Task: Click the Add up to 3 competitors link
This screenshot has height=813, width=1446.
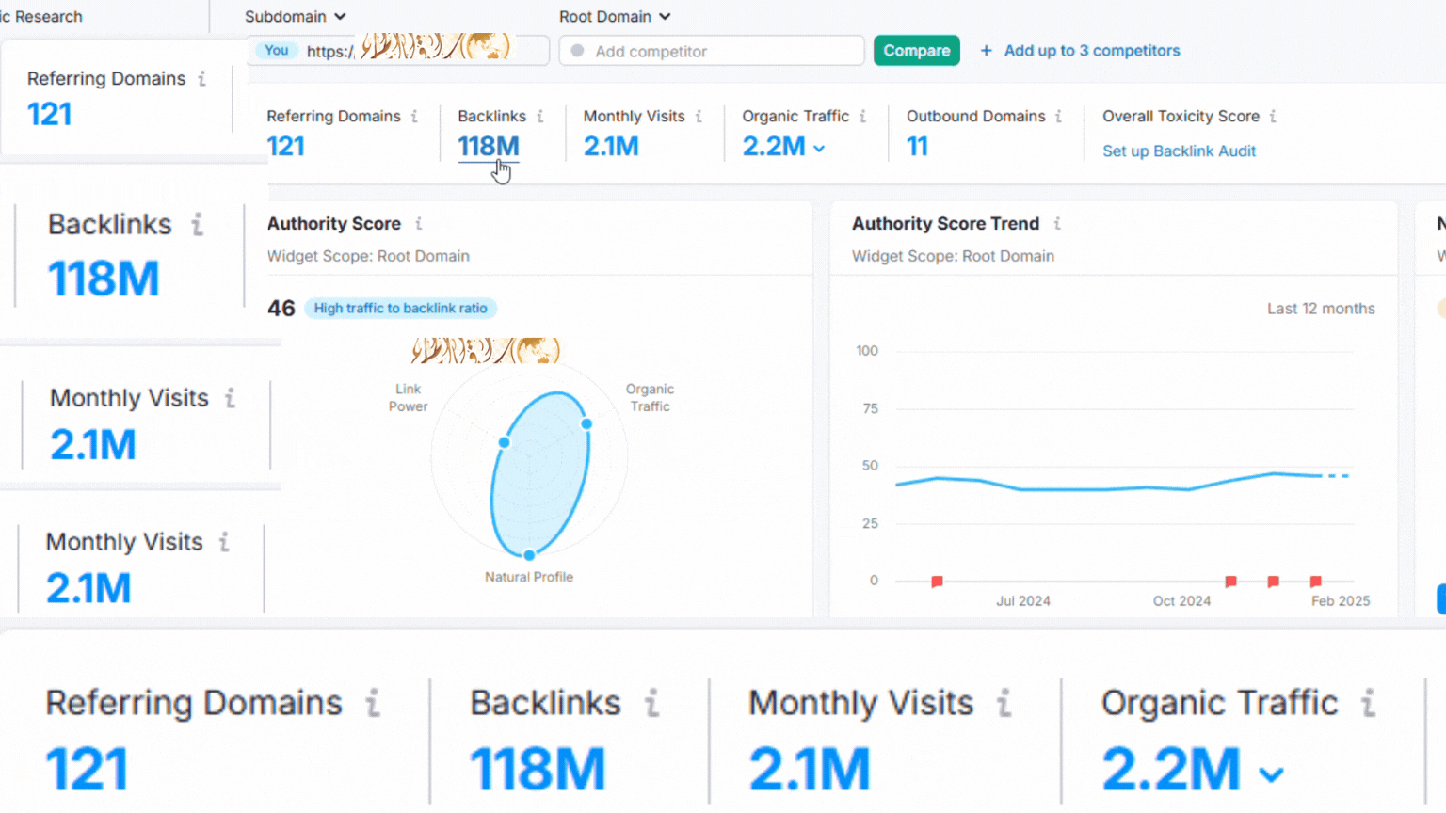Action: pos(1091,51)
